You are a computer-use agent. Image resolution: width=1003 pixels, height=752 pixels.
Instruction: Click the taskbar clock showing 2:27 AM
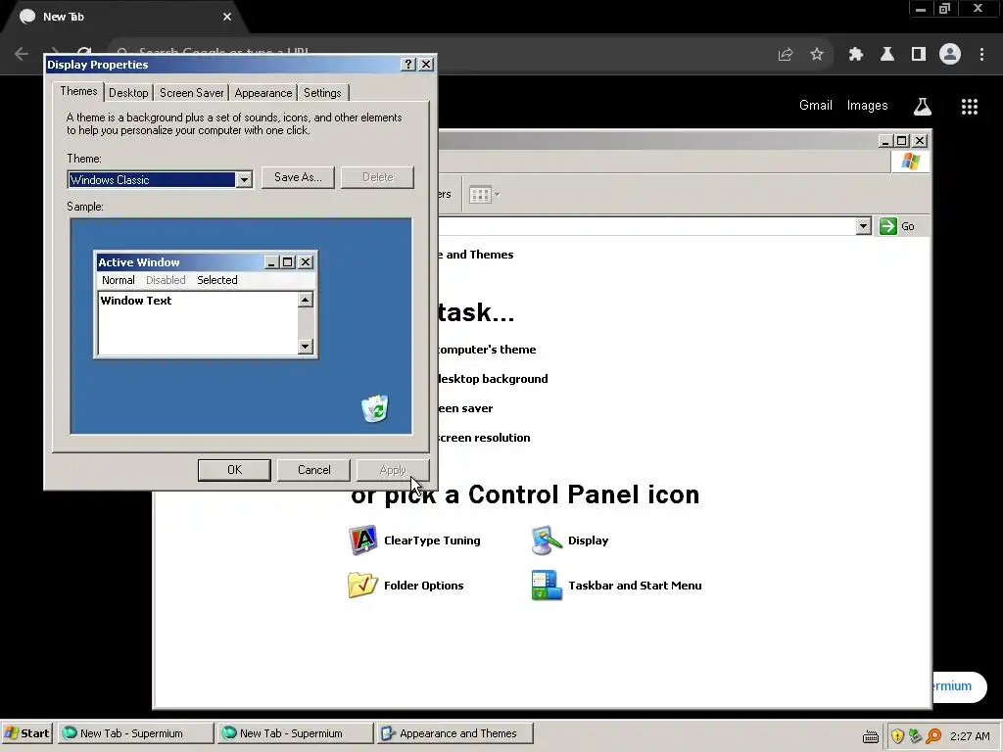point(970,736)
